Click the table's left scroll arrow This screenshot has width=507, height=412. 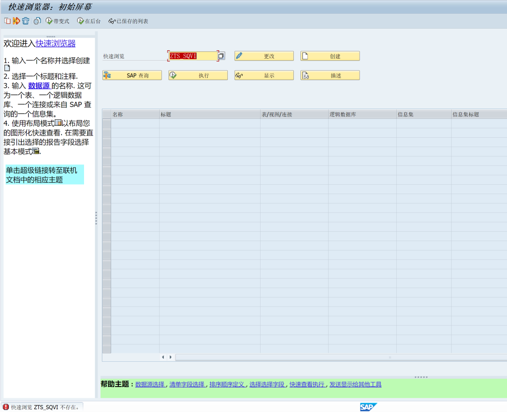tap(163, 357)
